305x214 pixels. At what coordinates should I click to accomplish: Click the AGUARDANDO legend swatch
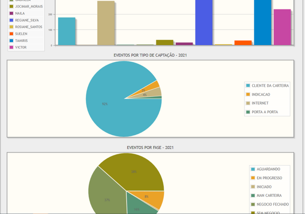tap(253, 169)
